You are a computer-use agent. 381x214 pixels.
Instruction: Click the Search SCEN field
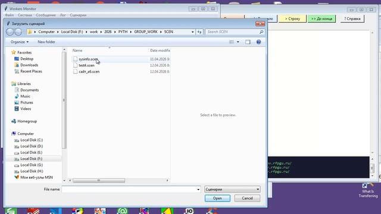[232, 32]
